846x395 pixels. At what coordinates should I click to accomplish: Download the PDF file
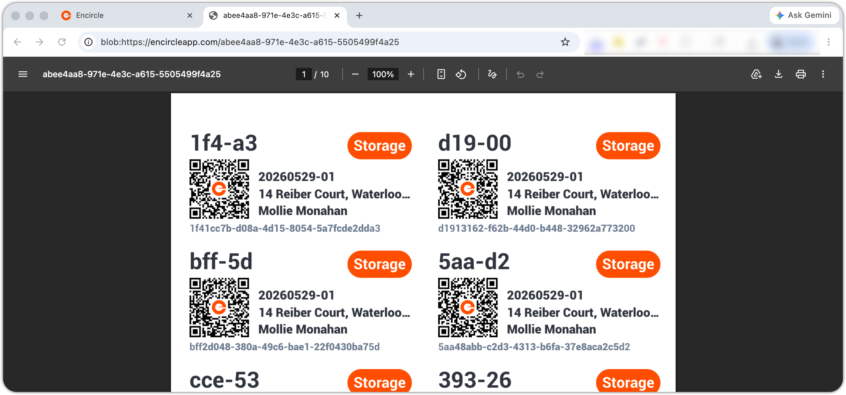click(x=778, y=74)
